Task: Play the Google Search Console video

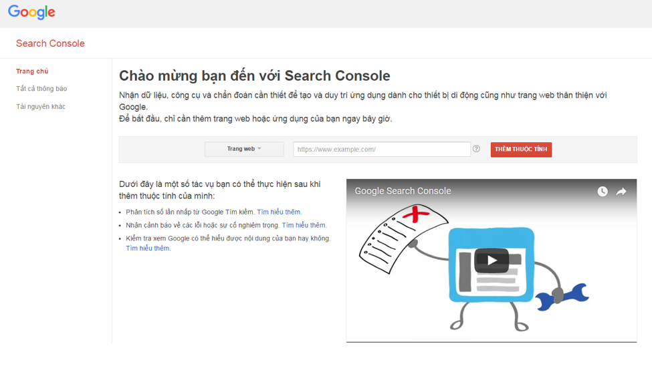Action: pos(492,260)
